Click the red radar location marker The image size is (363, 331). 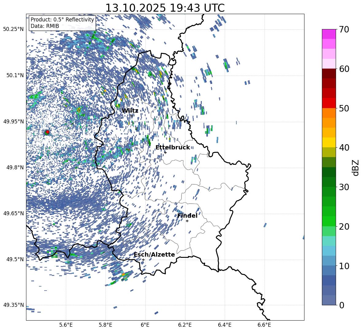[48, 132]
